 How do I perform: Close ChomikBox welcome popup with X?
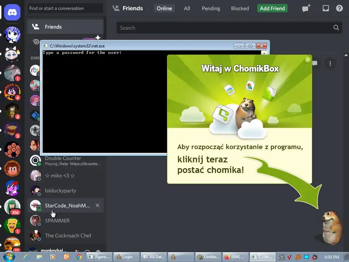[x=307, y=59]
